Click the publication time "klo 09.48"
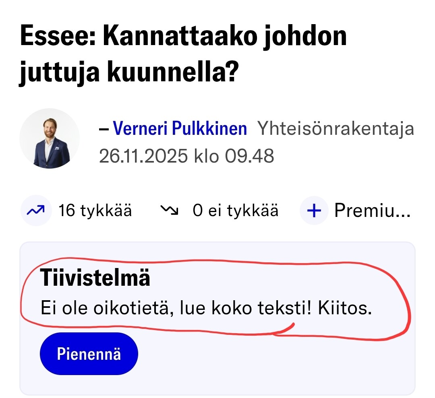The width and height of the screenshot is (435, 398). (x=234, y=156)
